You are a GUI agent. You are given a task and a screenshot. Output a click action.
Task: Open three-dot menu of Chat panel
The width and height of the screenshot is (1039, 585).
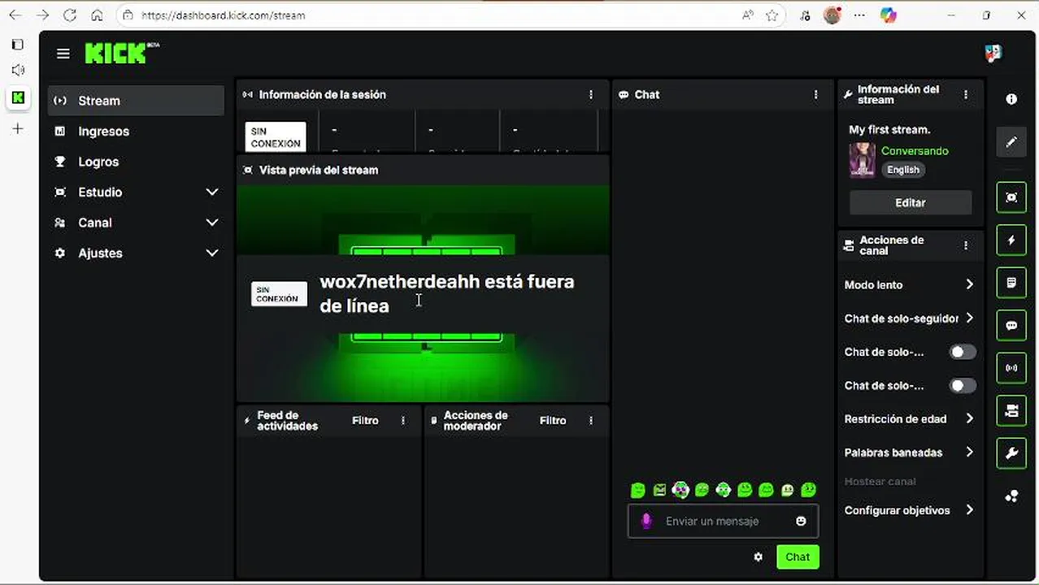point(815,94)
